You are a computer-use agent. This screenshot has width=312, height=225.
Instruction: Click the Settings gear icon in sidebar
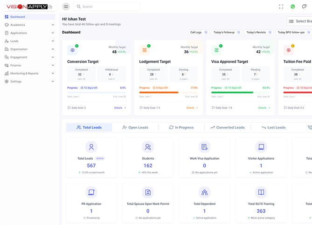point(7,82)
